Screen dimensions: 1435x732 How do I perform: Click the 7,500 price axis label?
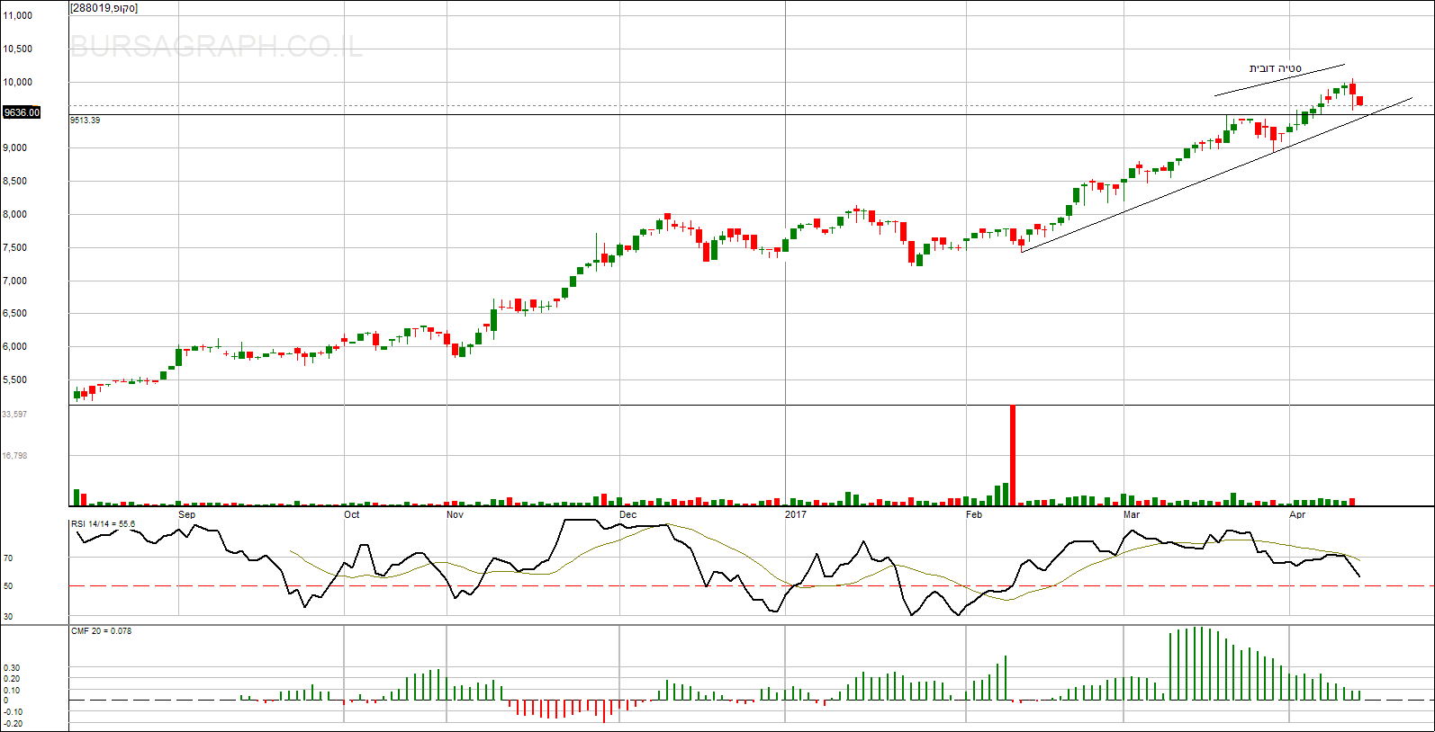pyautogui.click(x=14, y=247)
